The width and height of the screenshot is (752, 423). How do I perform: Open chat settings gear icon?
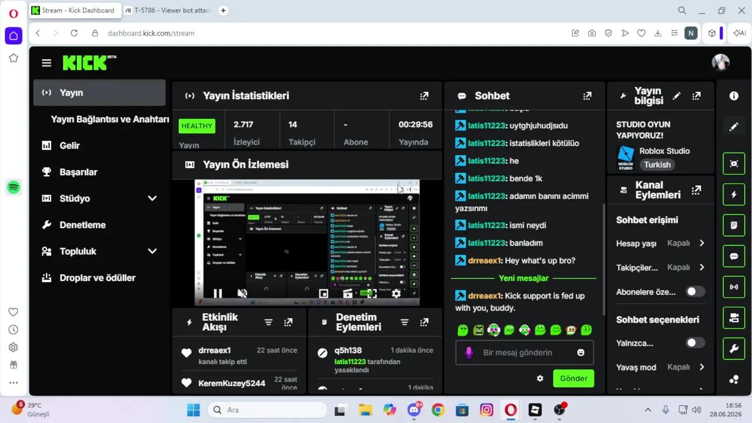(540, 378)
